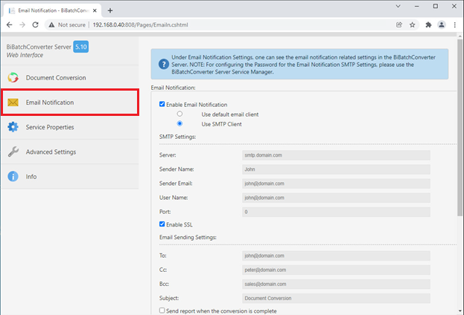Image resolution: width=464 pixels, height=315 pixels.
Task: Click the SMTP Server input field
Action: tap(336, 155)
